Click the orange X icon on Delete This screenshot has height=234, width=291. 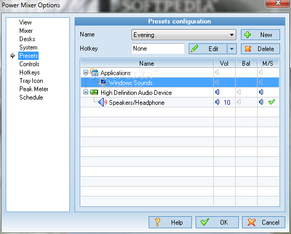click(248, 49)
